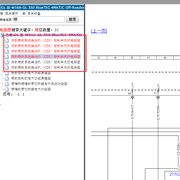This screenshot has width=180, height=180.
Task: Click the 电路图 red heading text
Action: tap(6, 30)
